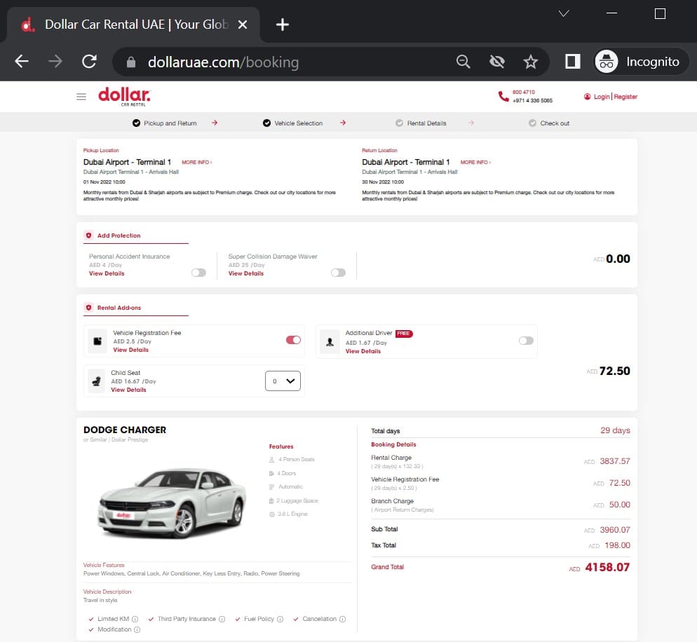Open the hamburger menu icon
Screen dimensions: 697x642
(81, 97)
